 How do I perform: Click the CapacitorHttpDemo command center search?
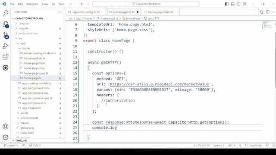146,4
